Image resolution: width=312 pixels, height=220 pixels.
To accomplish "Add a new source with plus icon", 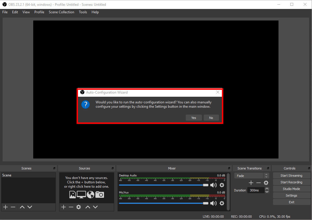I will click(x=64, y=207).
